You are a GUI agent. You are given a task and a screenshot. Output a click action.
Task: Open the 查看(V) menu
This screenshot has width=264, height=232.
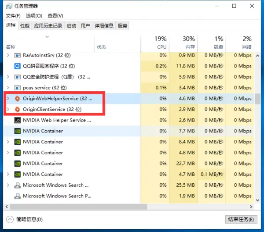tap(55, 16)
